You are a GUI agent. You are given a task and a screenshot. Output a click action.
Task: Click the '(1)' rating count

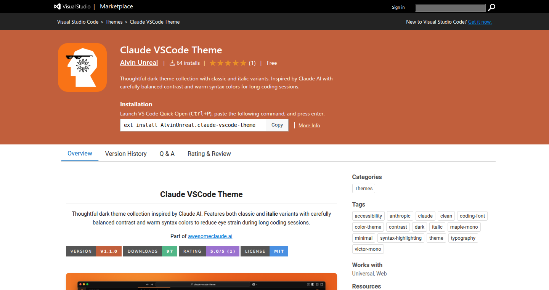click(x=252, y=63)
